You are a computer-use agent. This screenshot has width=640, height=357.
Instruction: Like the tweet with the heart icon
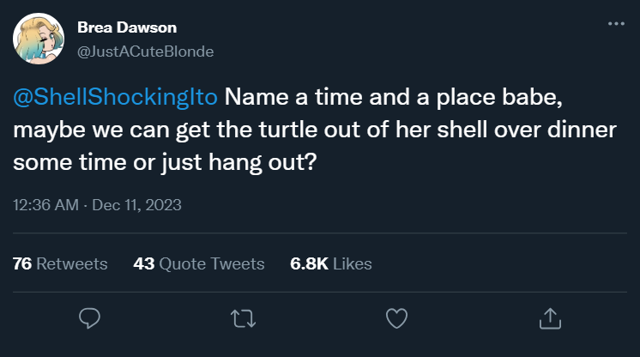395,318
